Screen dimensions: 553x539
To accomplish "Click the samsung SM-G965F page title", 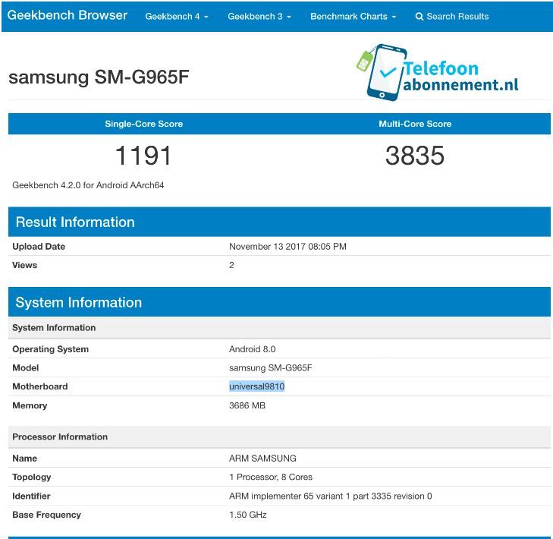I will [99, 77].
